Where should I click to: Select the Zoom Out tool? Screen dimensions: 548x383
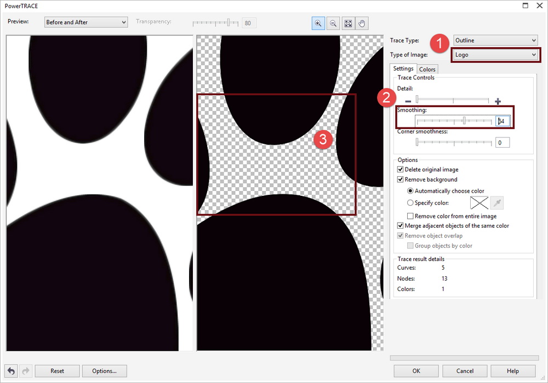point(333,24)
